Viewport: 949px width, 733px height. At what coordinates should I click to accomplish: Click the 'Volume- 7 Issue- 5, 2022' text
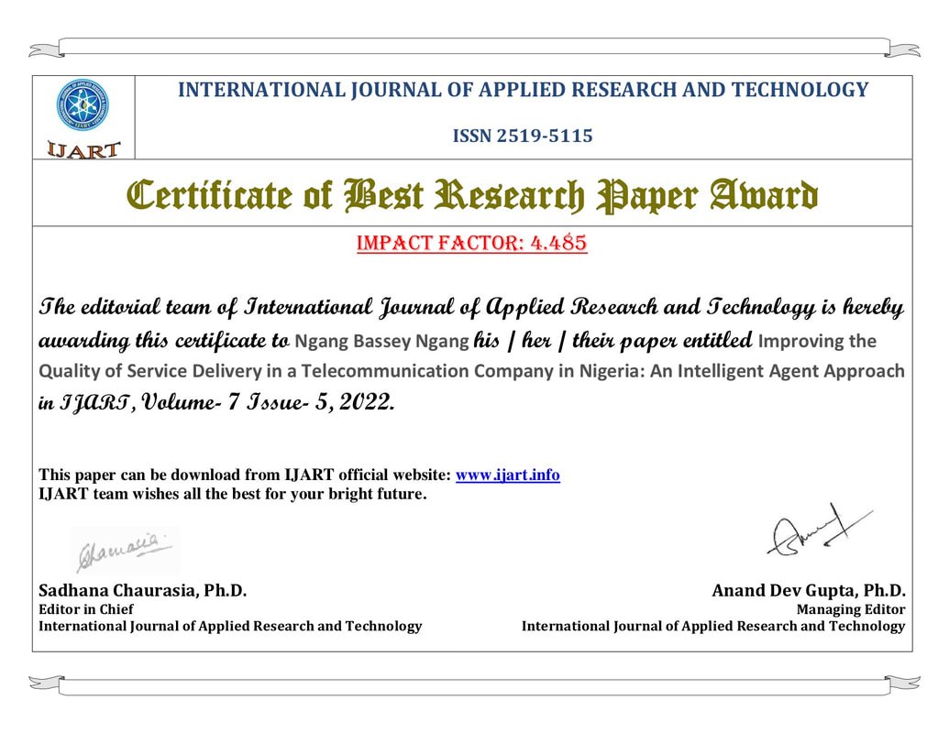click(x=268, y=401)
